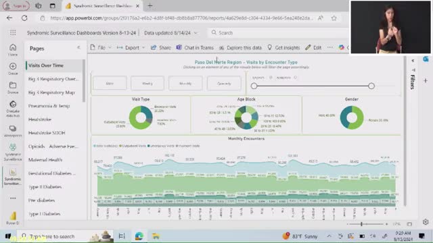Open Browse folder icon in sidebar
Viewport: 433px width, 243px height.
(x=13, y=88)
